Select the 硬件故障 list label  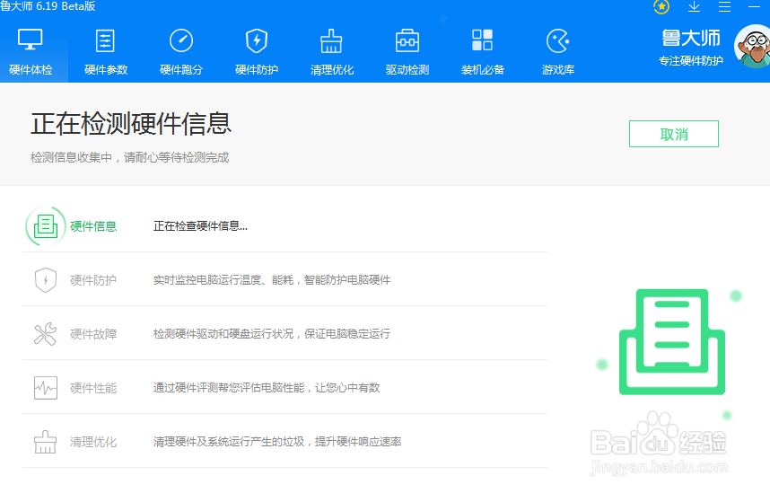(x=93, y=334)
